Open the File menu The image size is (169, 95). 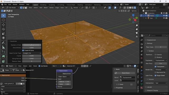point(5,4)
